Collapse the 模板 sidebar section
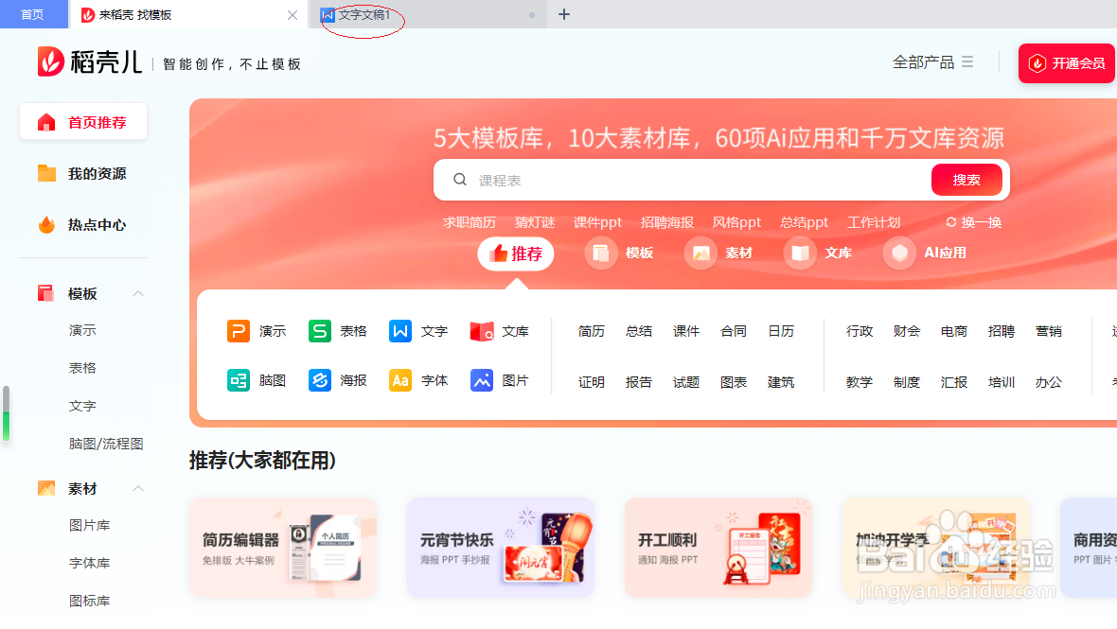1117x629 pixels. coord(138,293)
